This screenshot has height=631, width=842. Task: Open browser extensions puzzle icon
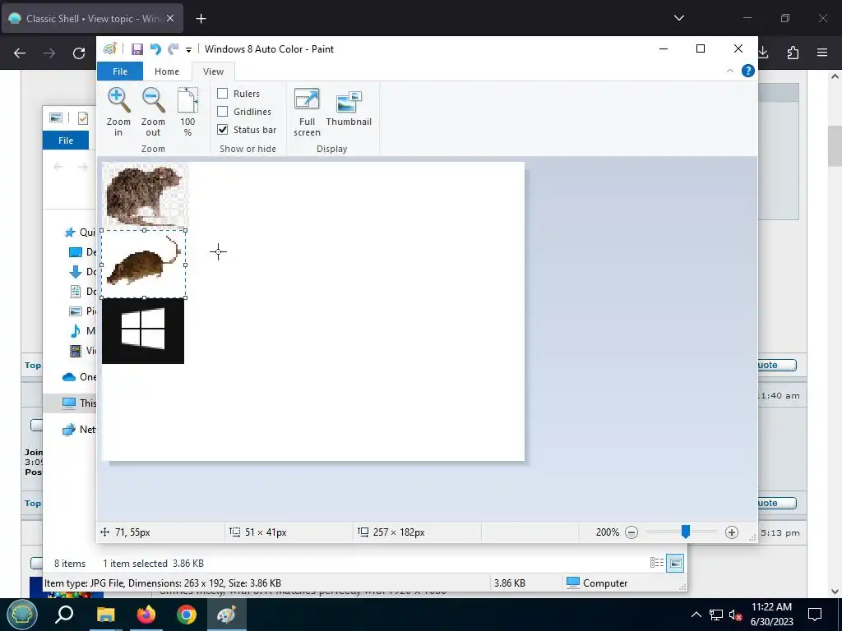pos(793,53)
